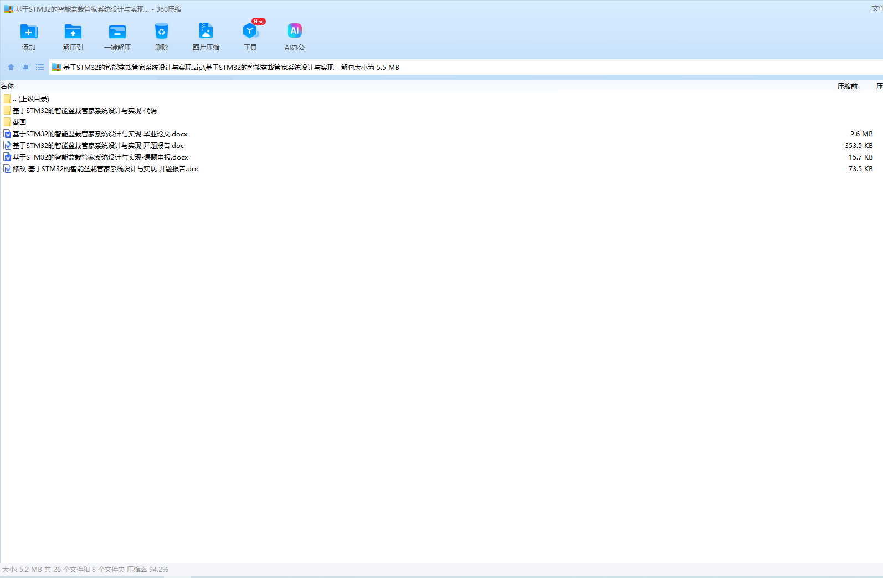Click the 353.5 KB size value
The image size is (883, 578).
[x=859, y=146]
